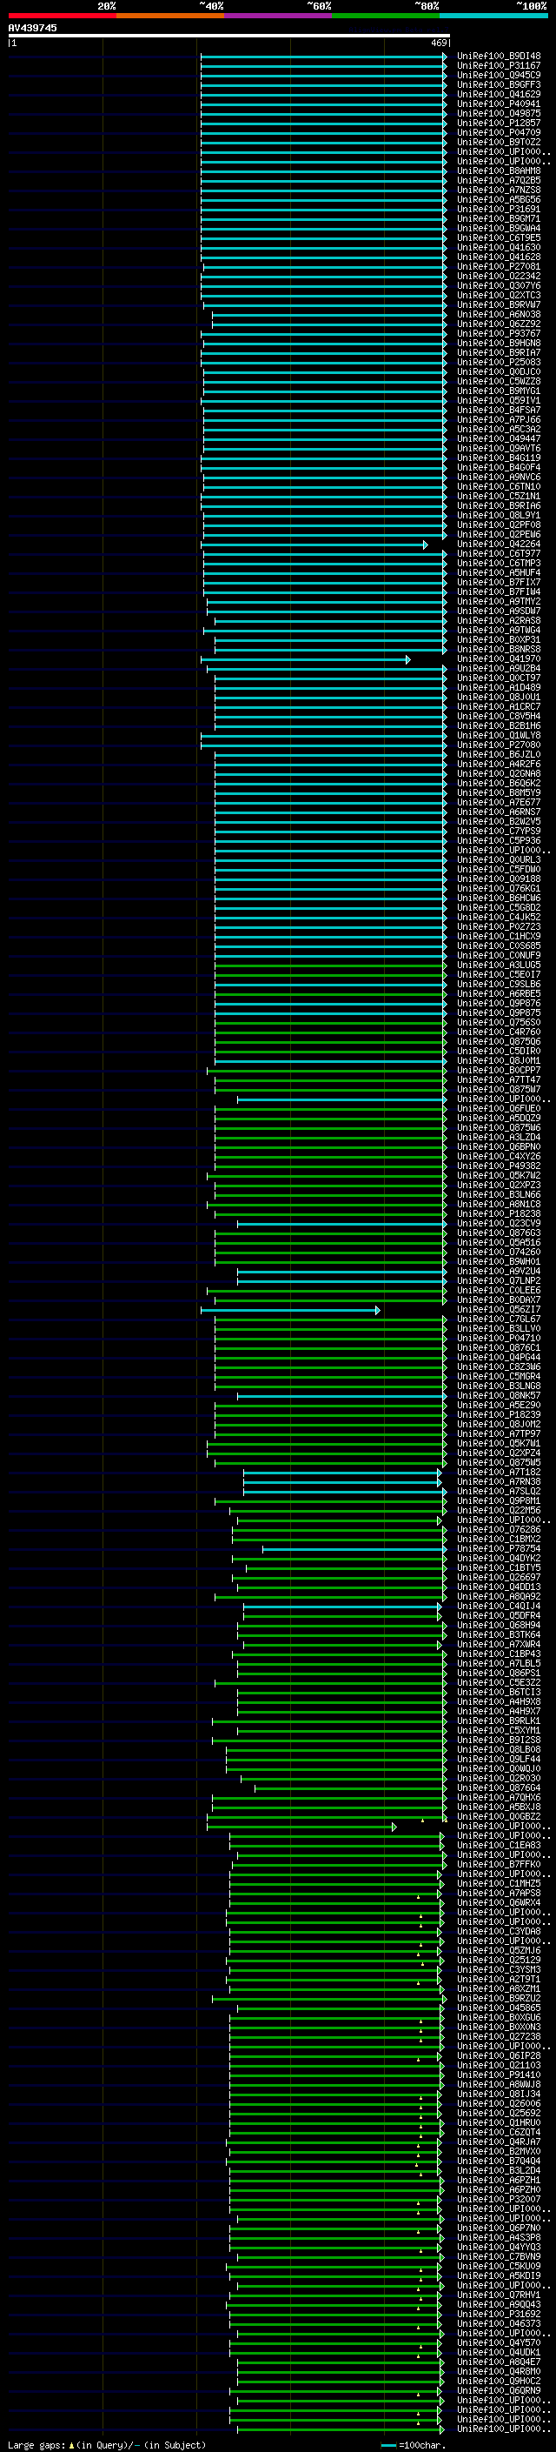556x2452 pixels.
Task: Click the UniRef100_P18238 label
Action: coord(499,1213)
